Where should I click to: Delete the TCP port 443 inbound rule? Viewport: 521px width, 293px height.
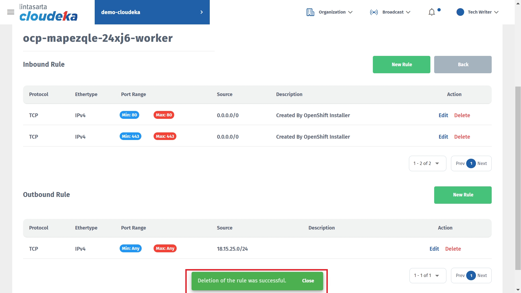[462, 137]
